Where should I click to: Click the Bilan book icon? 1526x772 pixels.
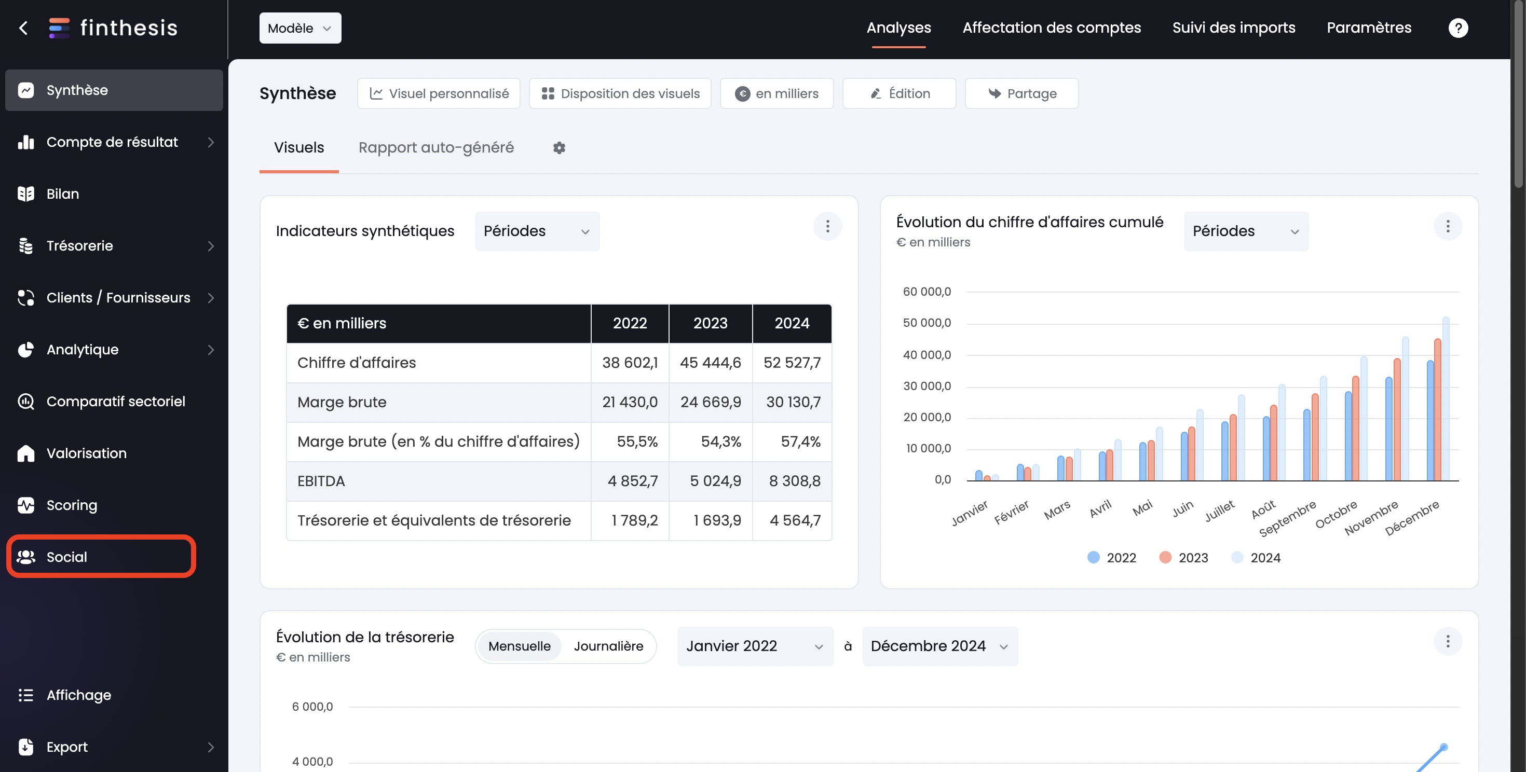click(25, 194)
